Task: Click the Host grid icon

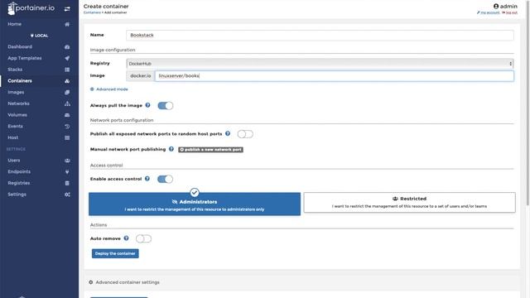Action: 67,138
